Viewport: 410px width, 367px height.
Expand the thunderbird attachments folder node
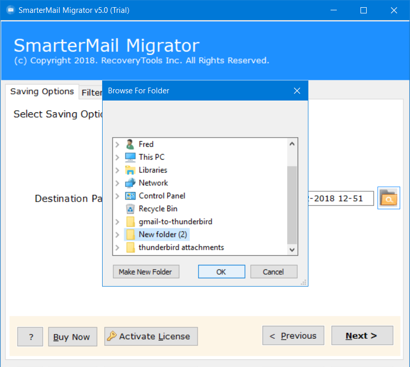coord(118,247)
